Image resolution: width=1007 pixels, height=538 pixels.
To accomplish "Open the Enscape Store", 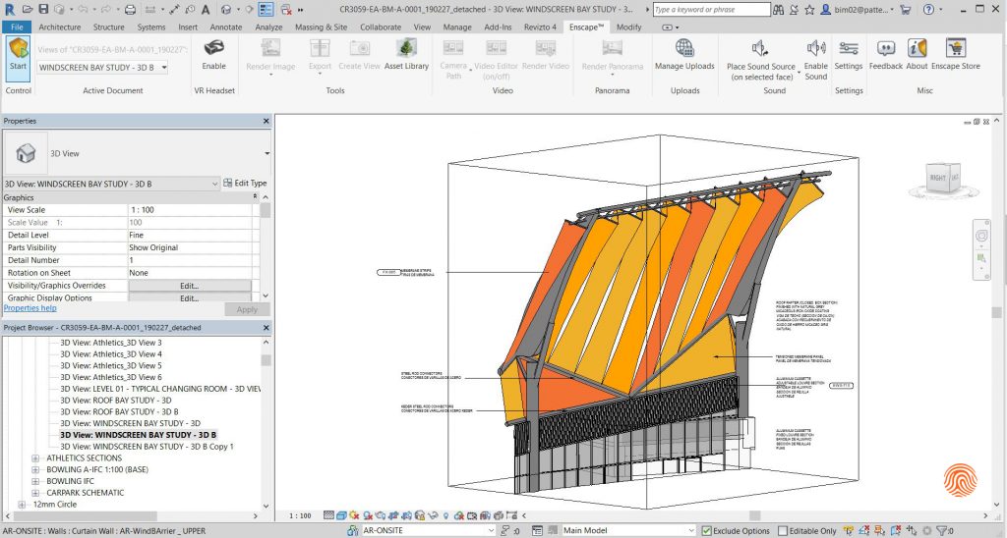I will point(956,55).
